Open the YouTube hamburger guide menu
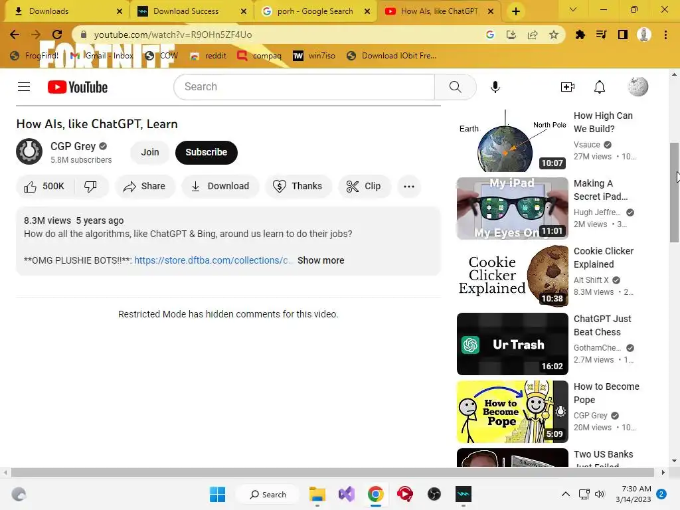Screen dimensions: 680x510 click(24, 87)
